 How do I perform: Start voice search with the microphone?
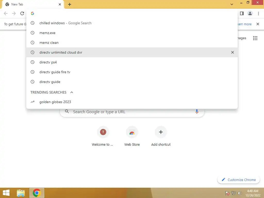point(197,112)
